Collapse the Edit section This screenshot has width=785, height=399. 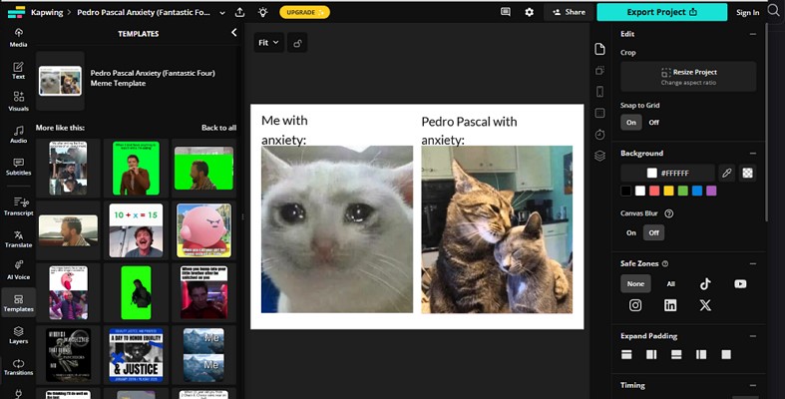coord(752,34)
